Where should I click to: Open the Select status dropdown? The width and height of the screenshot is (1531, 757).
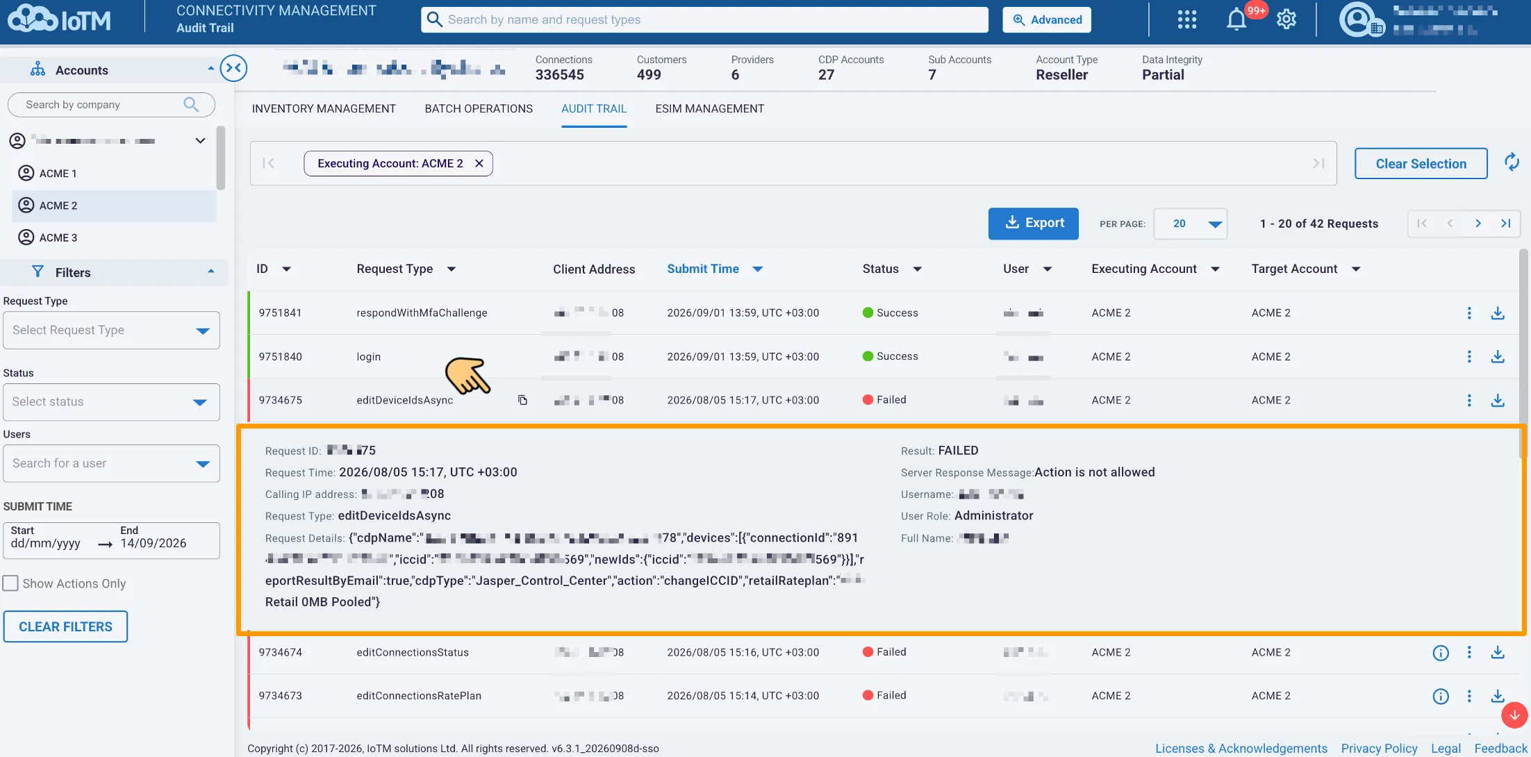point(111,401)
